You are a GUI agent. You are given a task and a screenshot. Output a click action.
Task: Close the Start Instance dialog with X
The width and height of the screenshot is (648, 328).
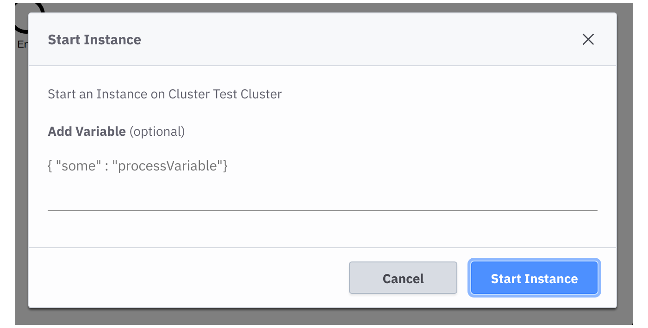[x=588, y=40]
